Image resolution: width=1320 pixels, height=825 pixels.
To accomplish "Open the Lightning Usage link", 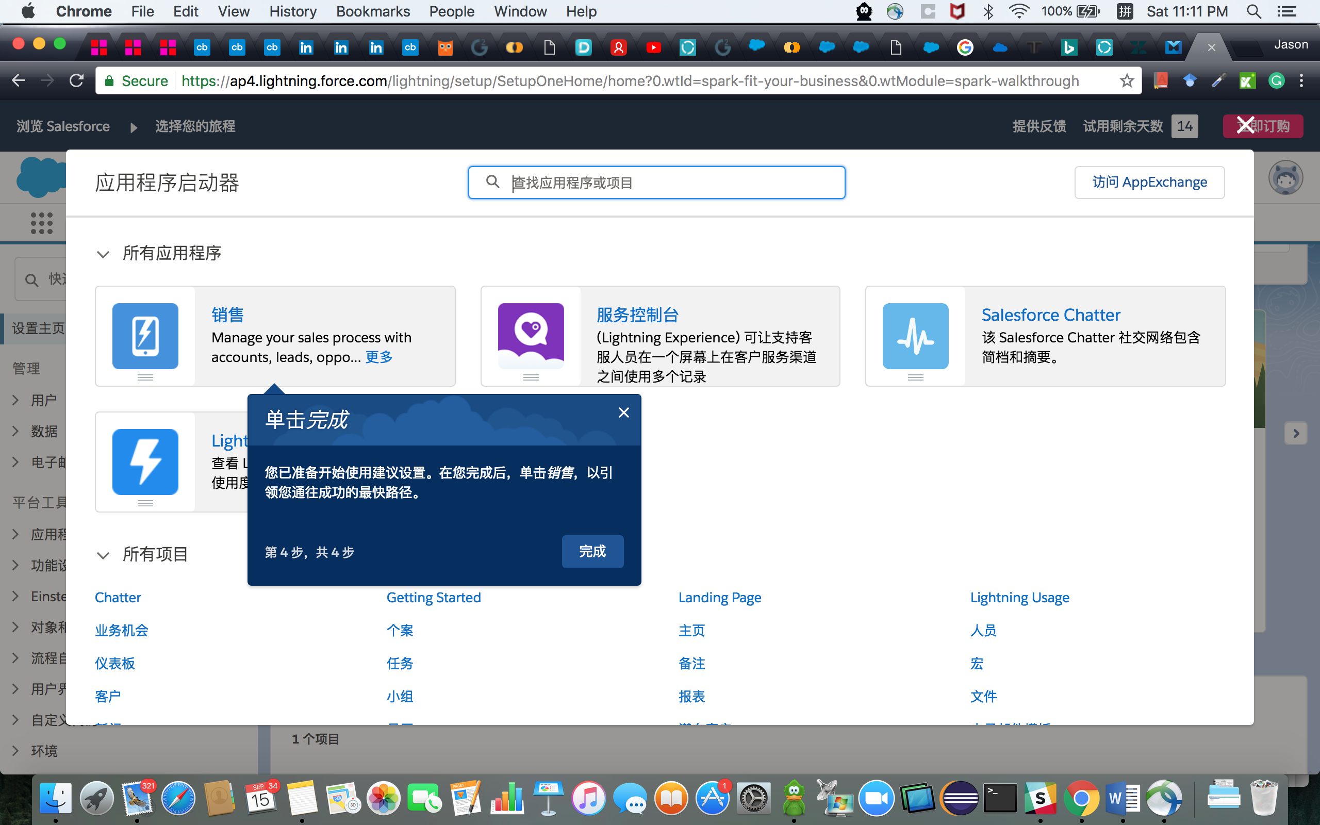I will 1019,597.
